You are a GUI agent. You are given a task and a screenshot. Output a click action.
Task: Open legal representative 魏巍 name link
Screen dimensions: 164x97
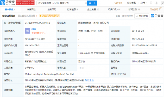click(34, 29)
